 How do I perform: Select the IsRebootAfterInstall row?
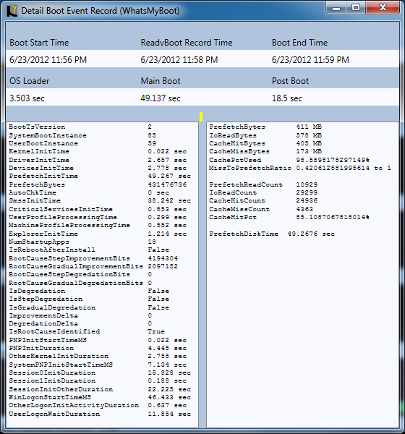point(89,250)
